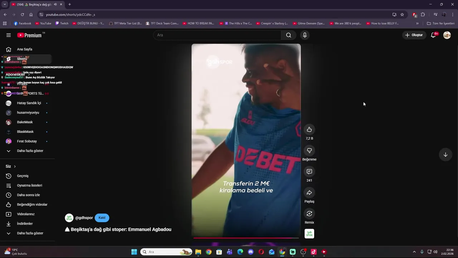Open the browser home page
458x258 pixels.
click(x=31, y=15)
